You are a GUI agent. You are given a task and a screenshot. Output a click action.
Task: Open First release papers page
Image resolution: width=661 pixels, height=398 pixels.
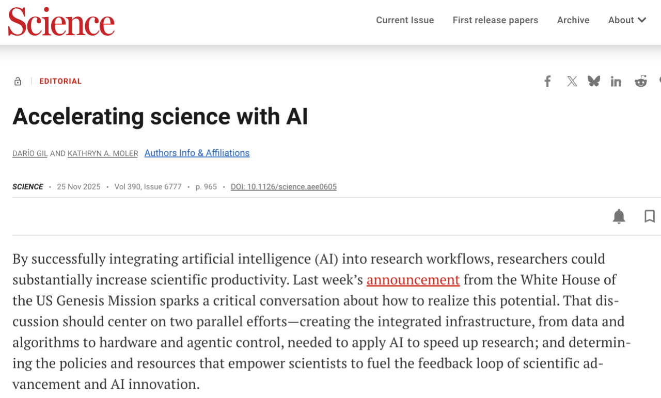[495, 20]
